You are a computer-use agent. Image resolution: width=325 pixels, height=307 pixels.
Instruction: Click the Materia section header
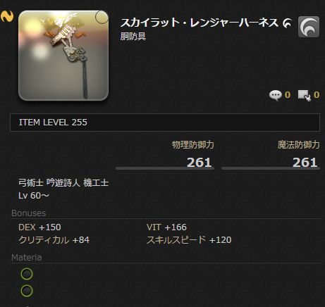[27, 258]
